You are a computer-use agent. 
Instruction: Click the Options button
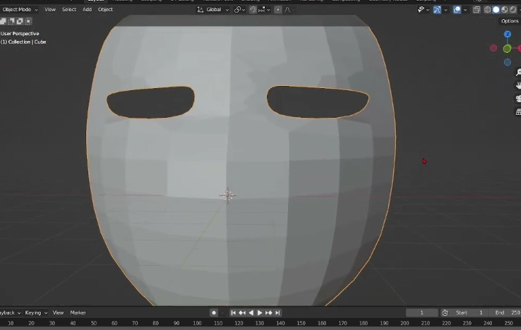pyautogui.click(x=510, y=21)
